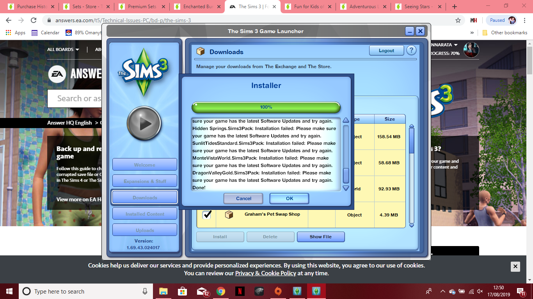The image size is (533, 299).
Task: Open the Welcome tab in launcher
Action: tap(144, 165)
